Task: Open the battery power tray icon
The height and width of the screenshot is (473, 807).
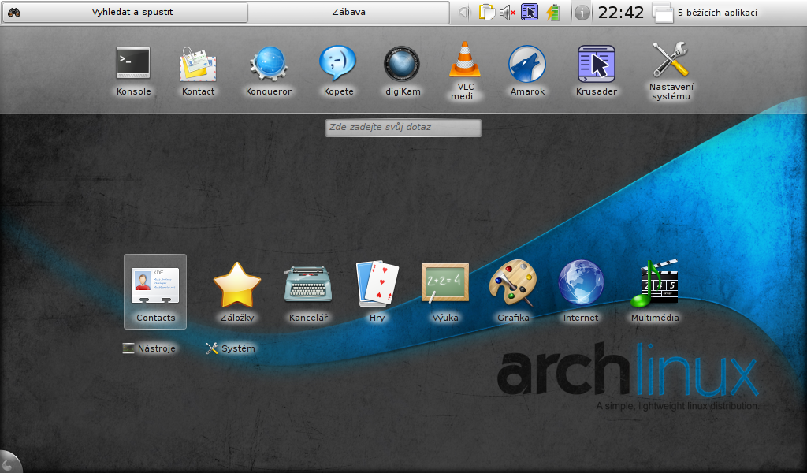Action: (552, 13)
